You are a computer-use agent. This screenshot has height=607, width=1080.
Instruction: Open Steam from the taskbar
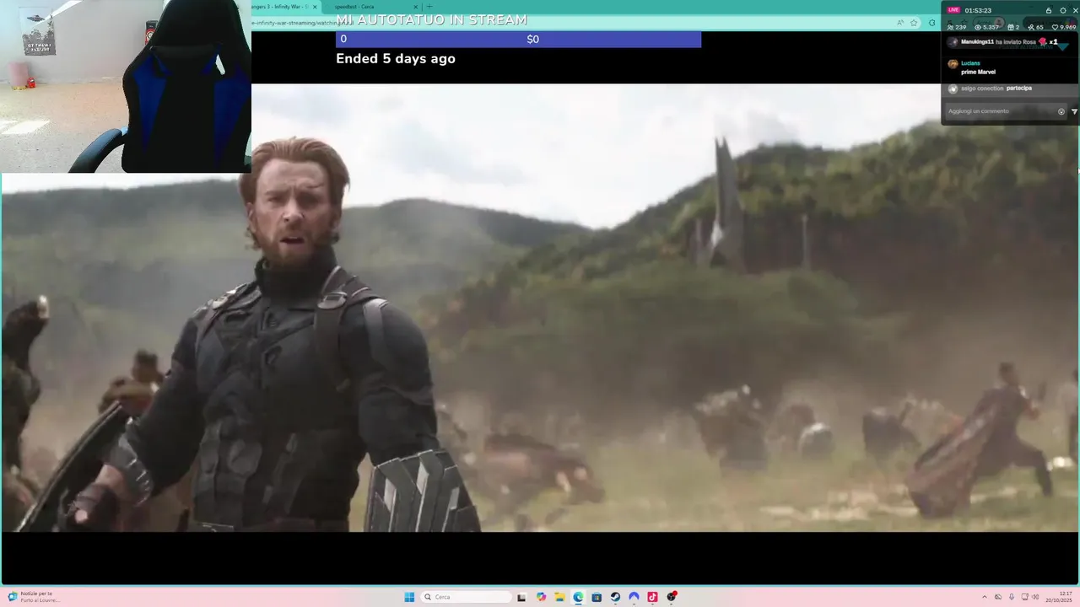[615, 597]
